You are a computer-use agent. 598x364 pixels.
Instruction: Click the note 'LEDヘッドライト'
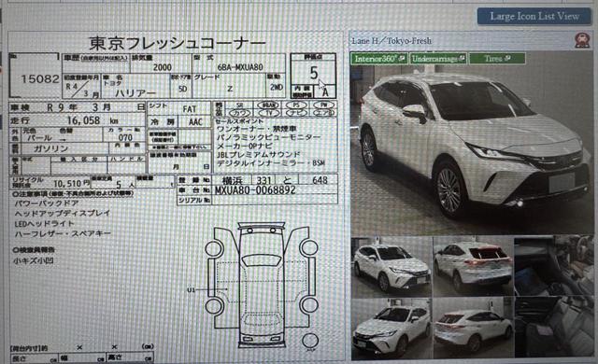pyautogui.click(x=45, y=224)
